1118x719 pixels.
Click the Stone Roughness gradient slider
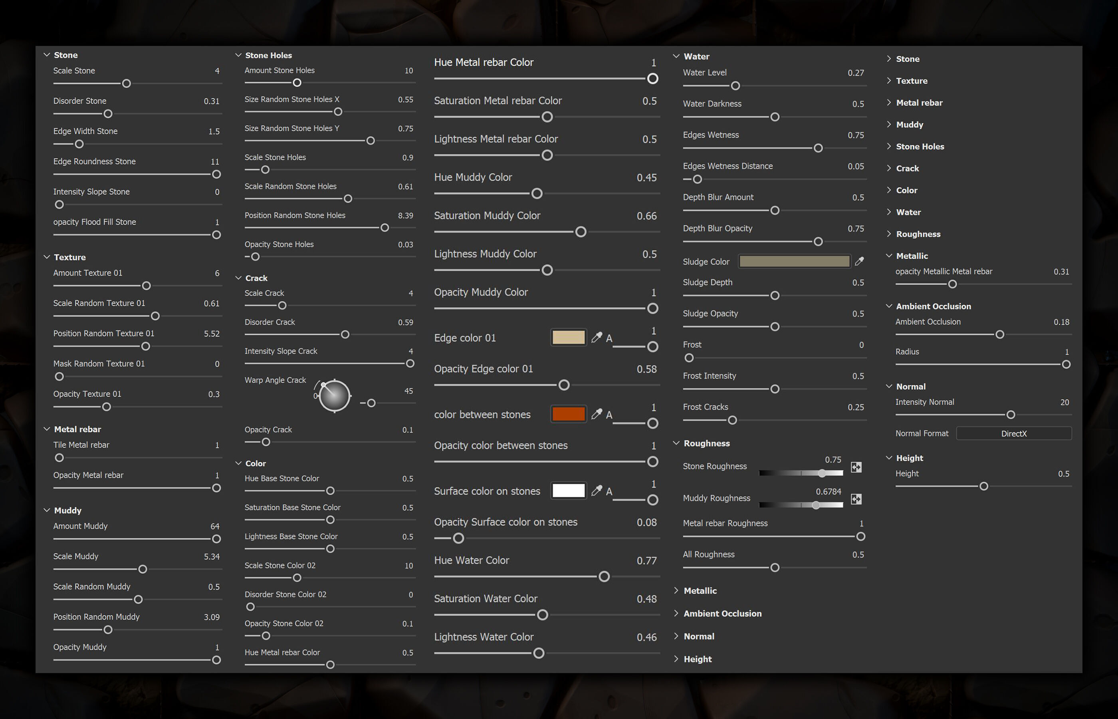coord(801,473)
